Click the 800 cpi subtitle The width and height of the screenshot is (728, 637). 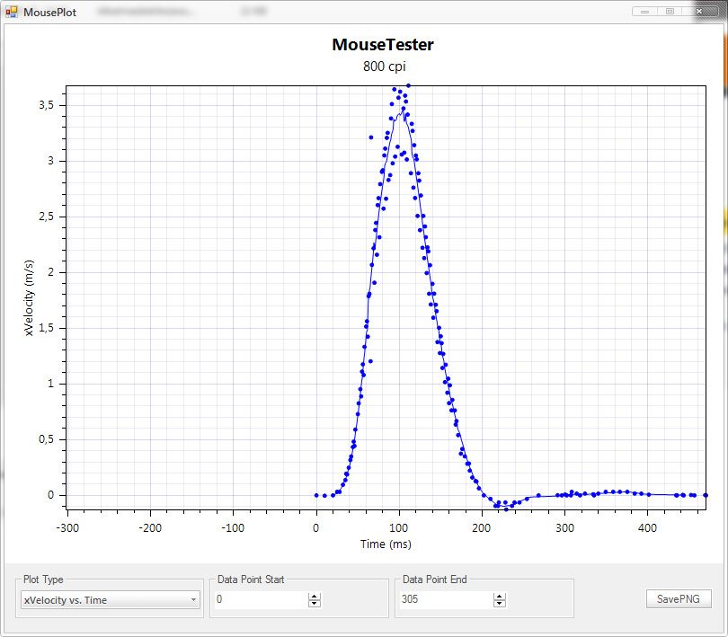click(385, 66)
